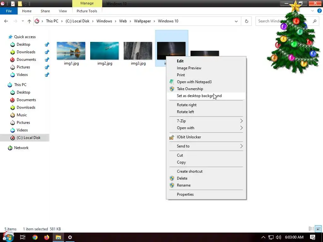Click pin icon next to Quick access Desktop
323x242 pixels.
[47, 44]
